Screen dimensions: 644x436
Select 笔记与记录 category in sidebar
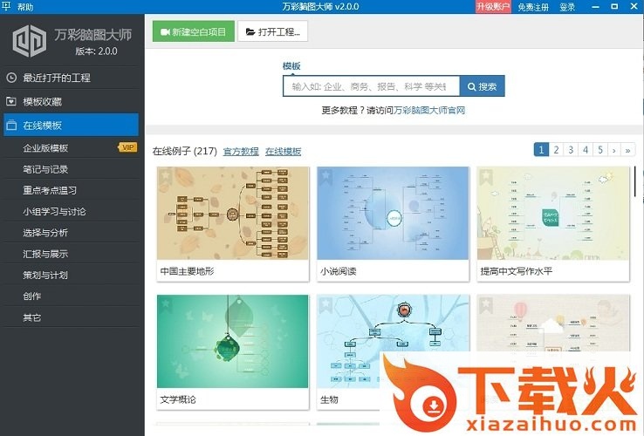coord(45,169)
